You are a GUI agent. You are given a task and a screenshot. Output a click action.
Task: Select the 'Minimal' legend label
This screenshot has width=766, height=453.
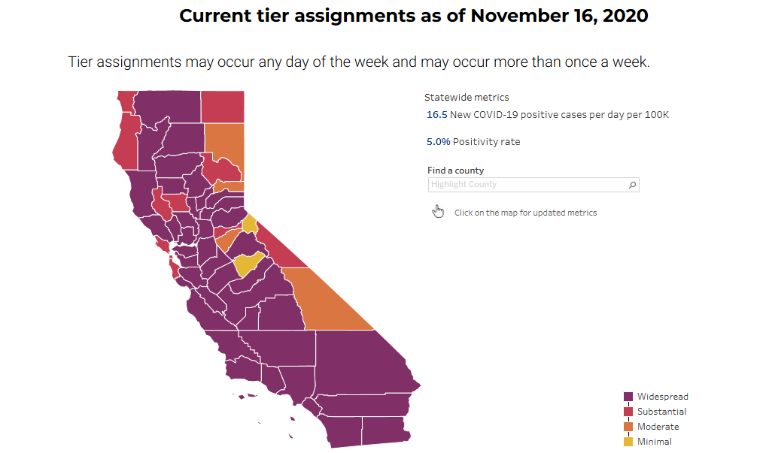[654, 442]
